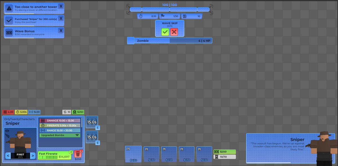Buy the Fast Firerate upgrade
The height and width of the screenshot is (166, 338).
pos(55,156)
